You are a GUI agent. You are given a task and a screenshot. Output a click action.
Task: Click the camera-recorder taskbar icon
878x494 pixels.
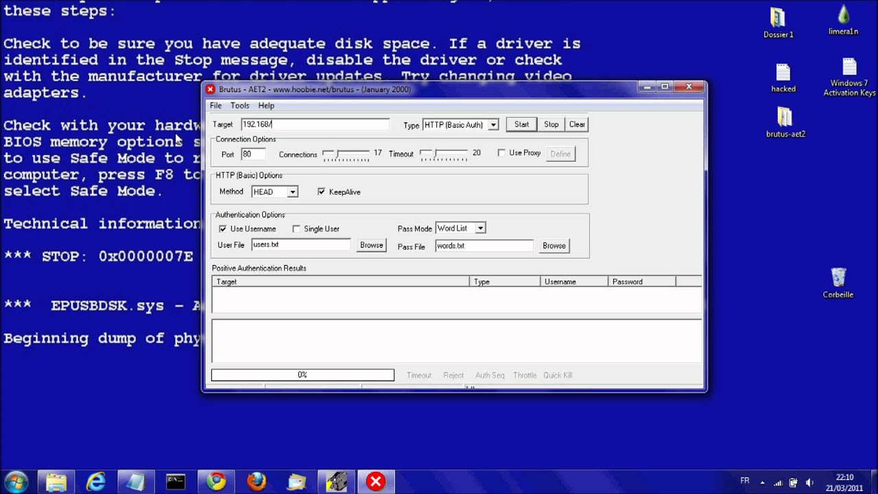(336, 482)
